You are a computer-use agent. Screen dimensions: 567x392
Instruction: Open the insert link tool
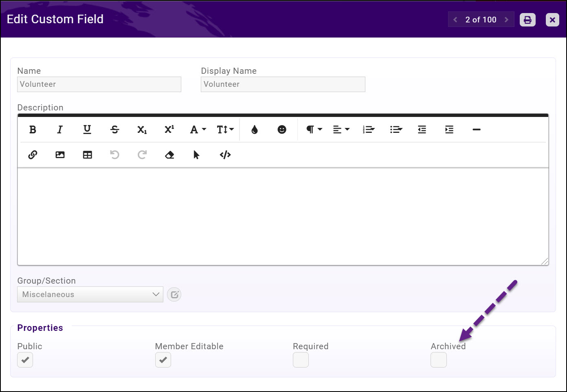(33, 155)
